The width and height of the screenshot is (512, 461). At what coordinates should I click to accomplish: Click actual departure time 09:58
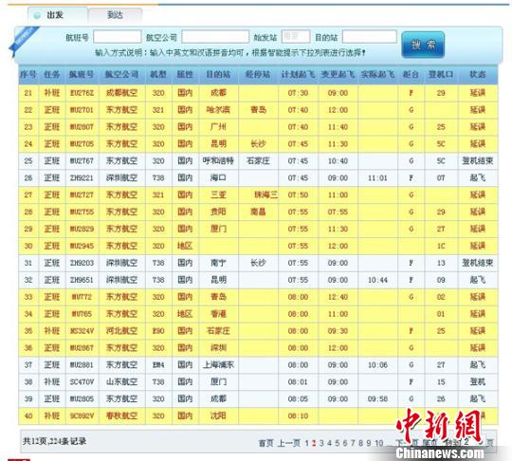pyautogui.click(x=377, y=399)
